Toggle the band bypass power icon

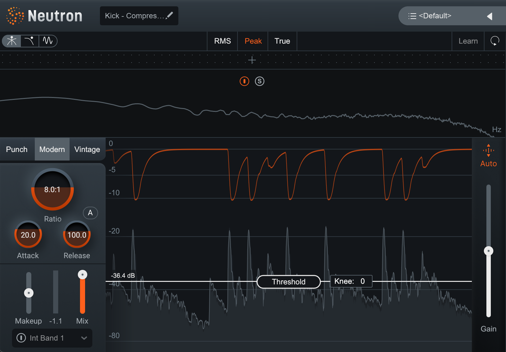coord(244,81)
